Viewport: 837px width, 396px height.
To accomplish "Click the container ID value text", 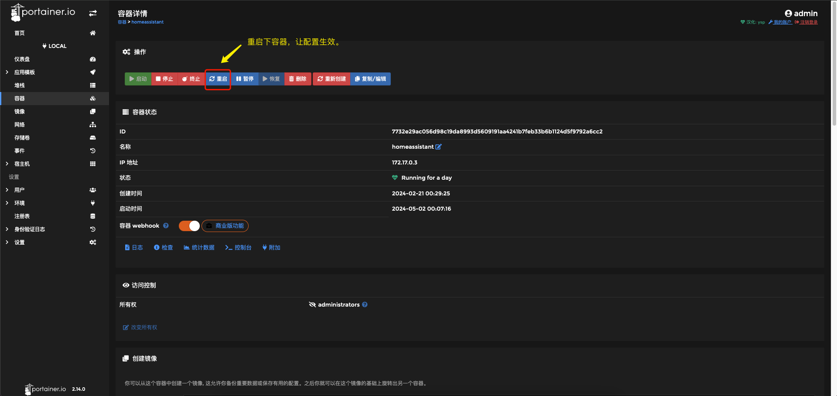I will pos(497,132).
